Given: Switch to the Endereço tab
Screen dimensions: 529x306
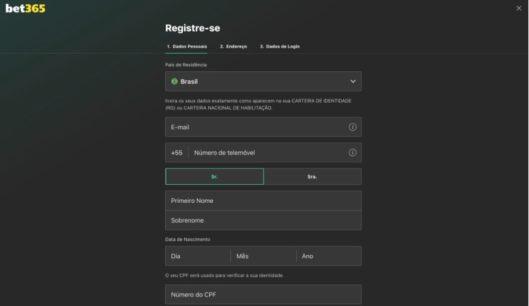Looking at the screenshot, I should tap(233, 46).
